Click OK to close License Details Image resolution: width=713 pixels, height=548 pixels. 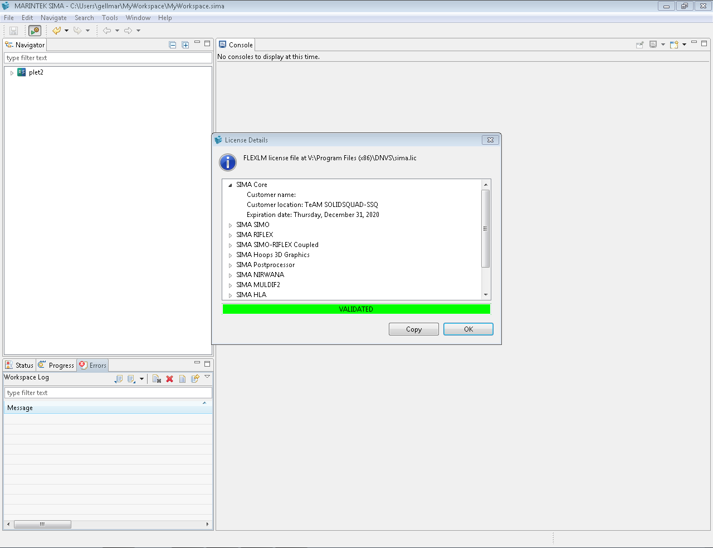coord(468,329)
